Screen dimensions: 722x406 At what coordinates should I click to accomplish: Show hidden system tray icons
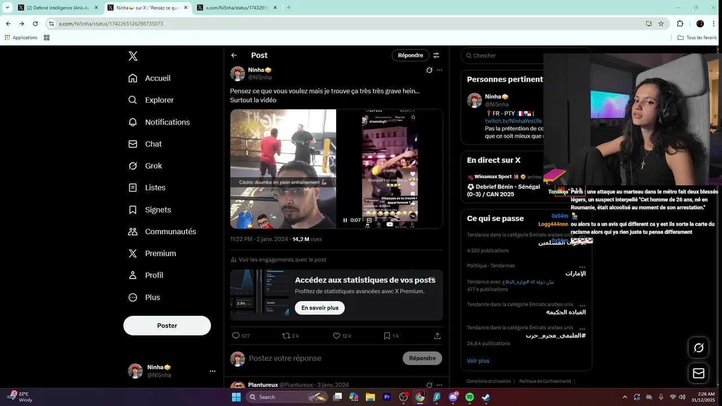(x=624, y=397)
